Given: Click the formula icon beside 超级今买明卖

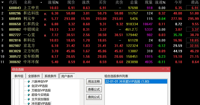Looking at the screenshot, I should pyautogui.click(x=29, y=95).
